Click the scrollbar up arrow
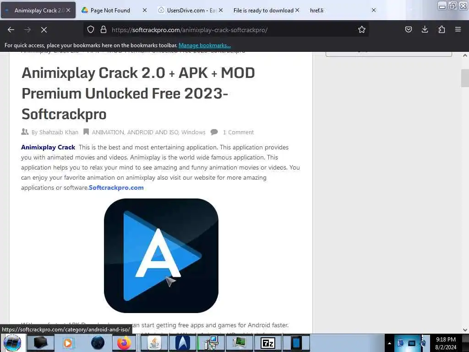 [465, 55]
